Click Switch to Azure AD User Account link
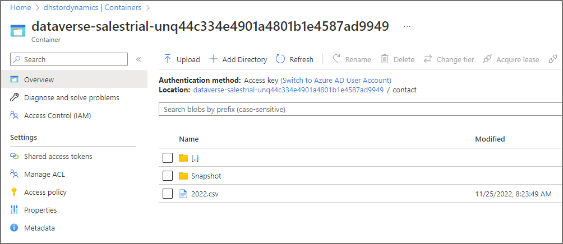Image resolution: width=563 pixels, height=244 pixels. pos(336,80)
